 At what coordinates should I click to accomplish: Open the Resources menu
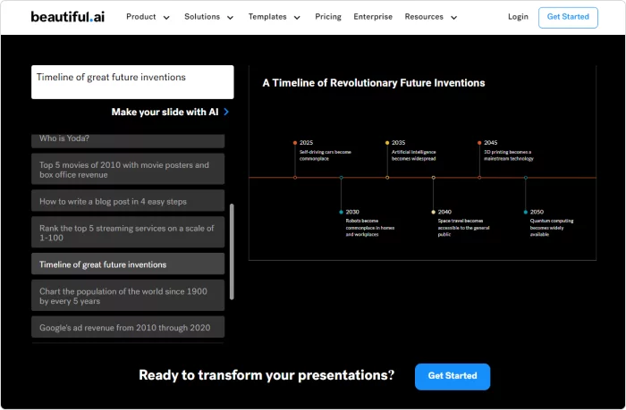[424, 17]
